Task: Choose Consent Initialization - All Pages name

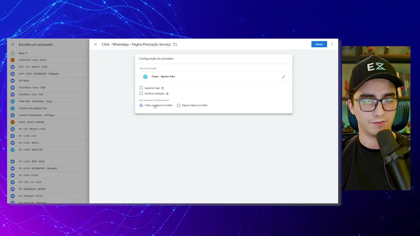Action: pos(36,115)
